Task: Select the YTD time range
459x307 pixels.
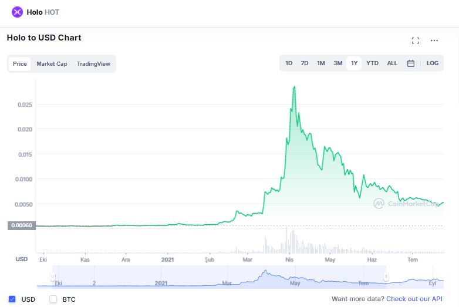Action: 372,63
